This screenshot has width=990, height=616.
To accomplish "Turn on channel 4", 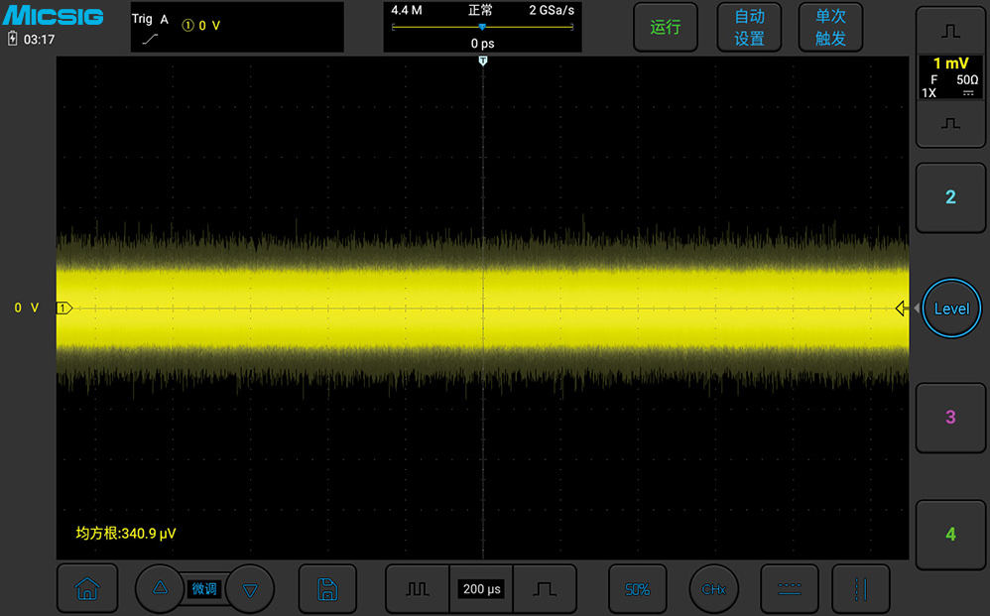I will [950, 534].
